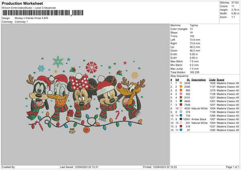This screenshot has width=241, height=170.
Task: Click the Colors value 11
Action: pyautogui.click(x=233, y=6)
